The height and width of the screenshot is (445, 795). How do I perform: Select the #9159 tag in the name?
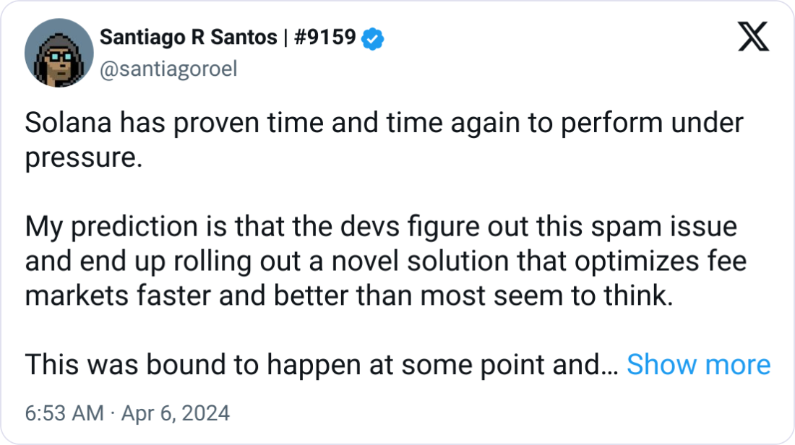click(x=325, y=38)
